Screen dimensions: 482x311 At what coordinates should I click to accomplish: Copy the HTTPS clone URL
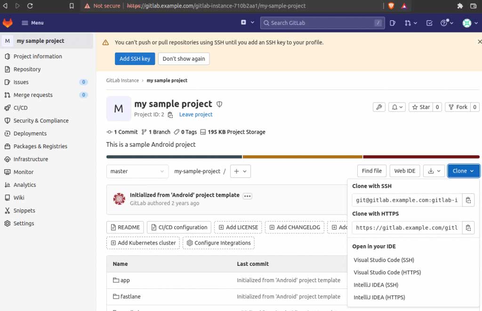pyautogui.click(x=468, y=228)
